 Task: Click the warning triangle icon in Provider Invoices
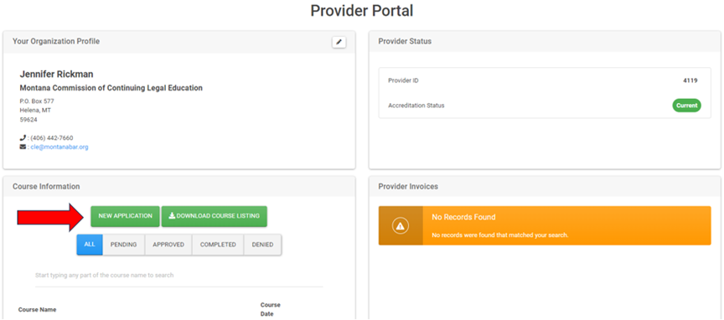click(x=401, y=226)
